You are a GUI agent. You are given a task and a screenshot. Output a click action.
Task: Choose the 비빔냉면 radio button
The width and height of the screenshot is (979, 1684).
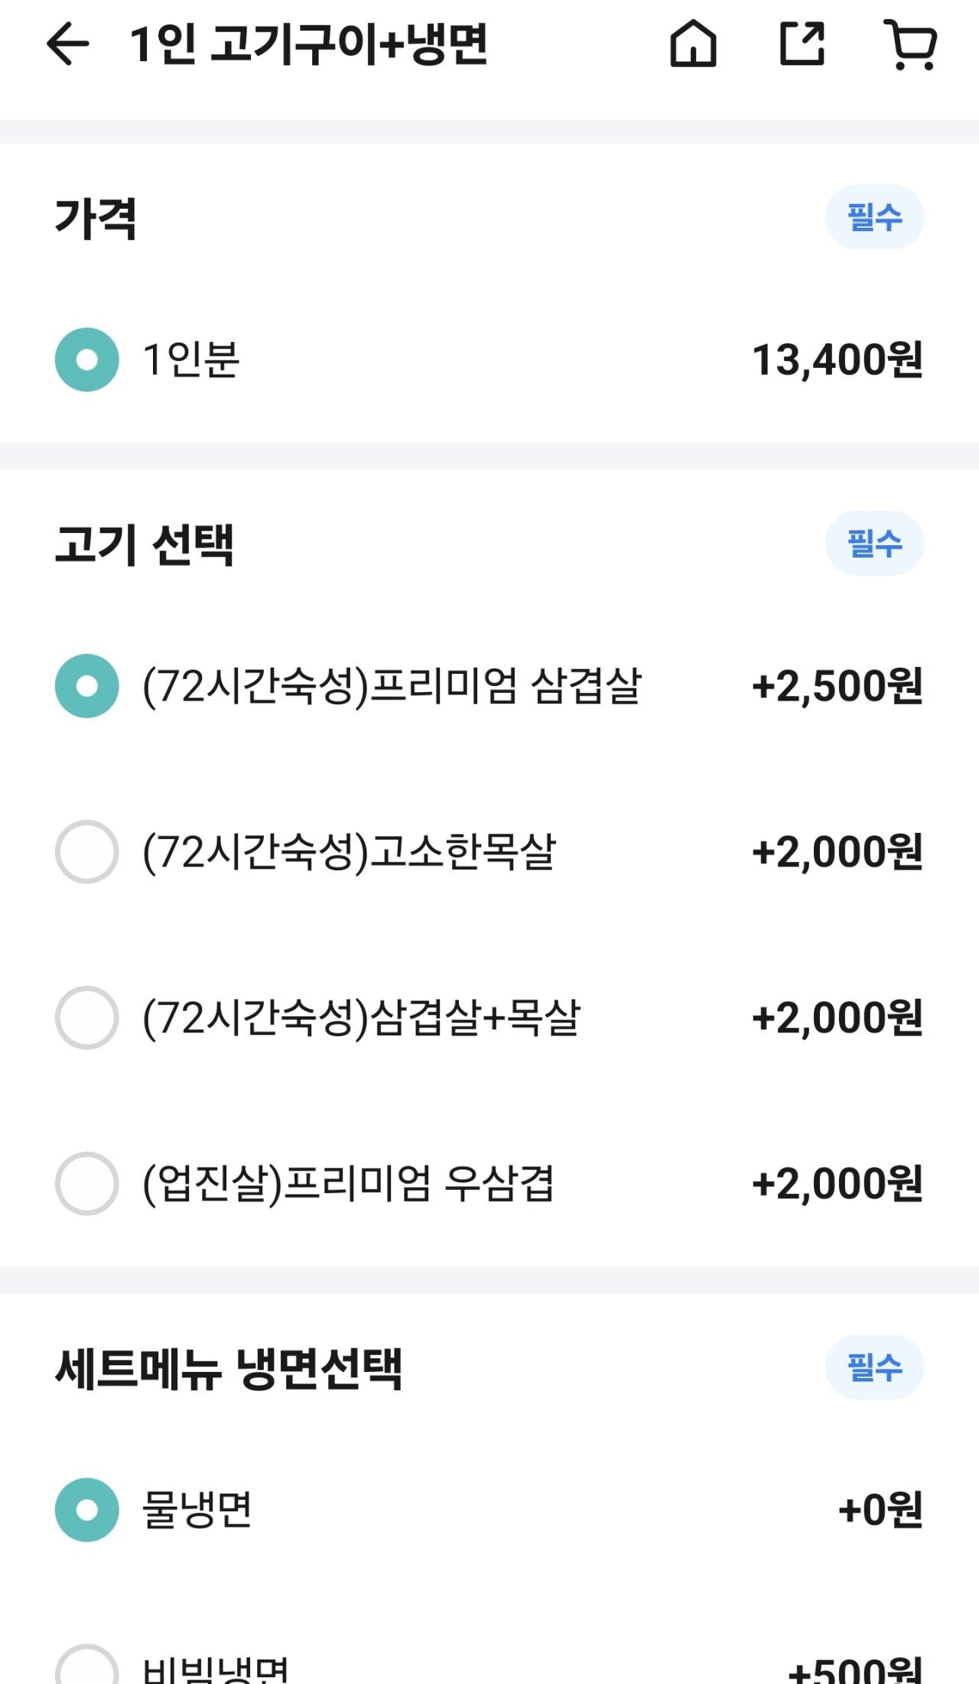tap(87, 1667)
